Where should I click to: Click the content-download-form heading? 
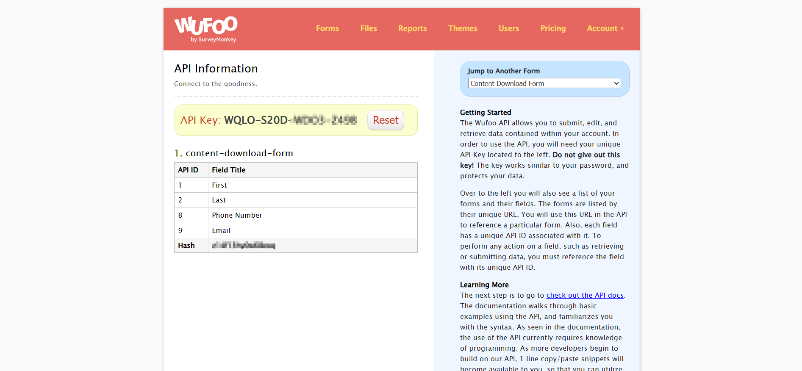239,153
